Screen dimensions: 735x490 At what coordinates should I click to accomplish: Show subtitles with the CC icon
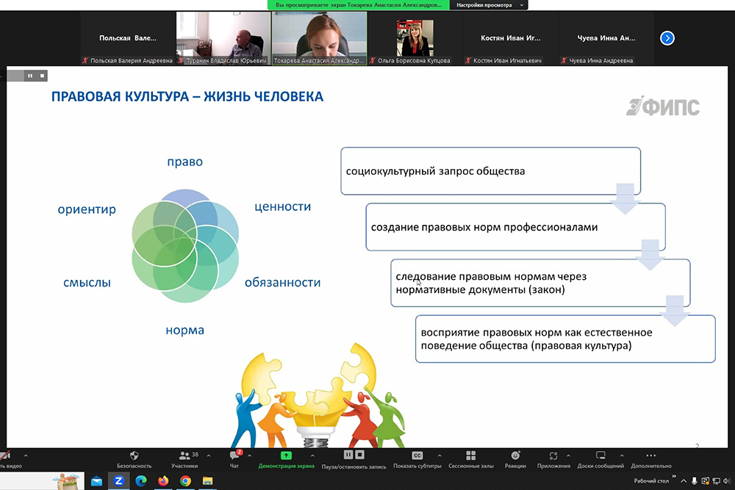(x=417, y=457)
